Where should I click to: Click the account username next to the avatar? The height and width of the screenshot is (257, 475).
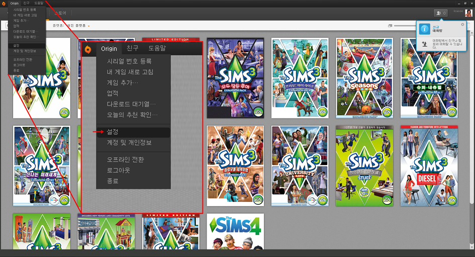point(458,11)
